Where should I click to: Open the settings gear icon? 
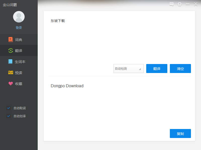point(180,4)
